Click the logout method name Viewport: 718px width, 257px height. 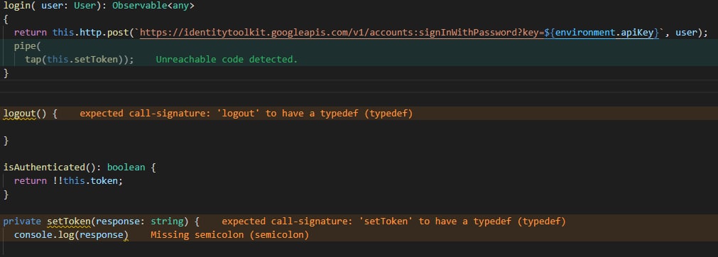[x=19, y=113]
